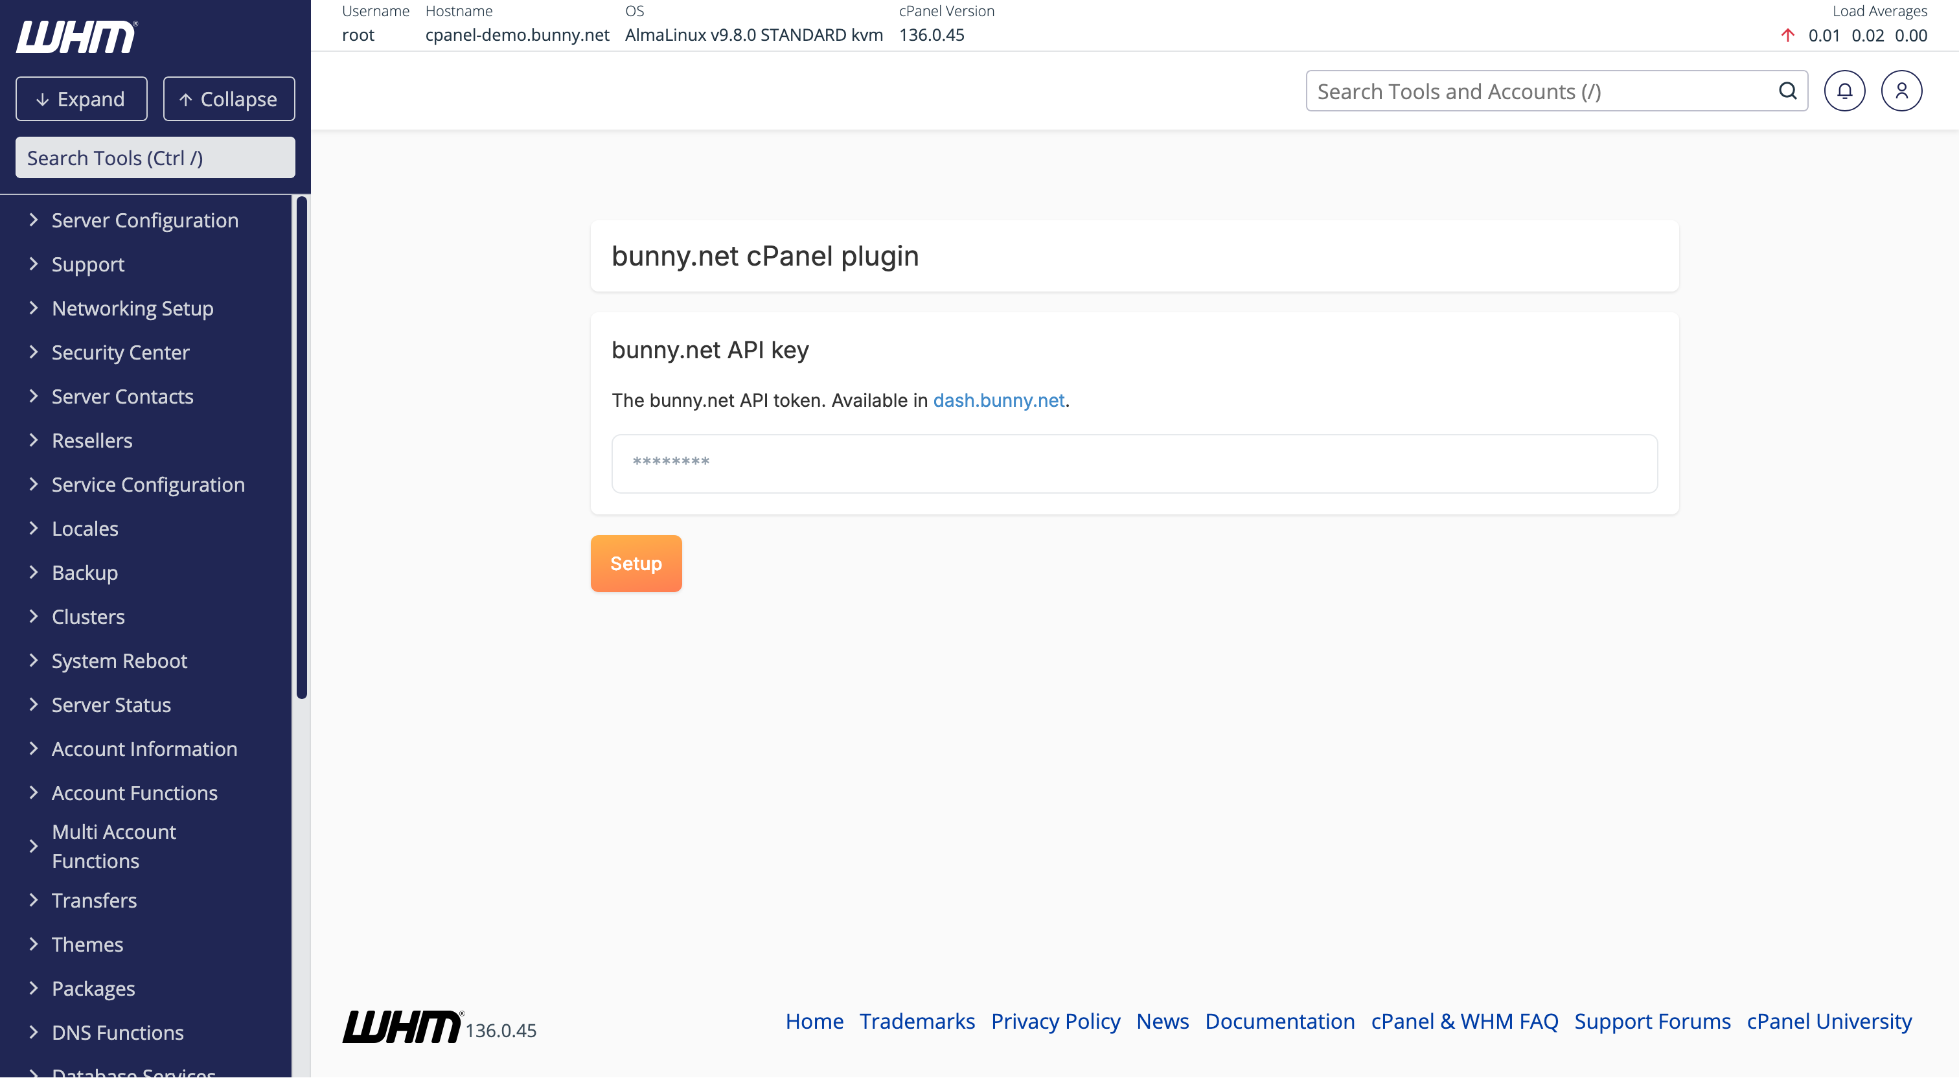
Task: Click footer version 136.0.45 text
Action: pos(501,1030)
